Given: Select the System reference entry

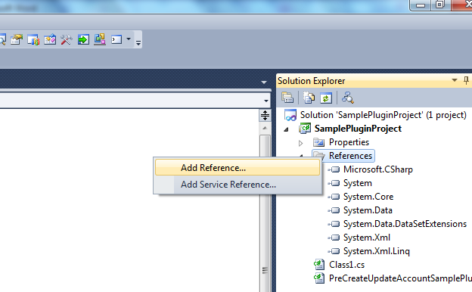Looking at the screenshot, I should 358,183.
